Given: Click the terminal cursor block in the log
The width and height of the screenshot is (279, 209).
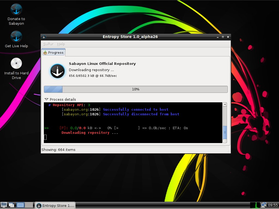Looking at the screenshot, I should 45,137.
